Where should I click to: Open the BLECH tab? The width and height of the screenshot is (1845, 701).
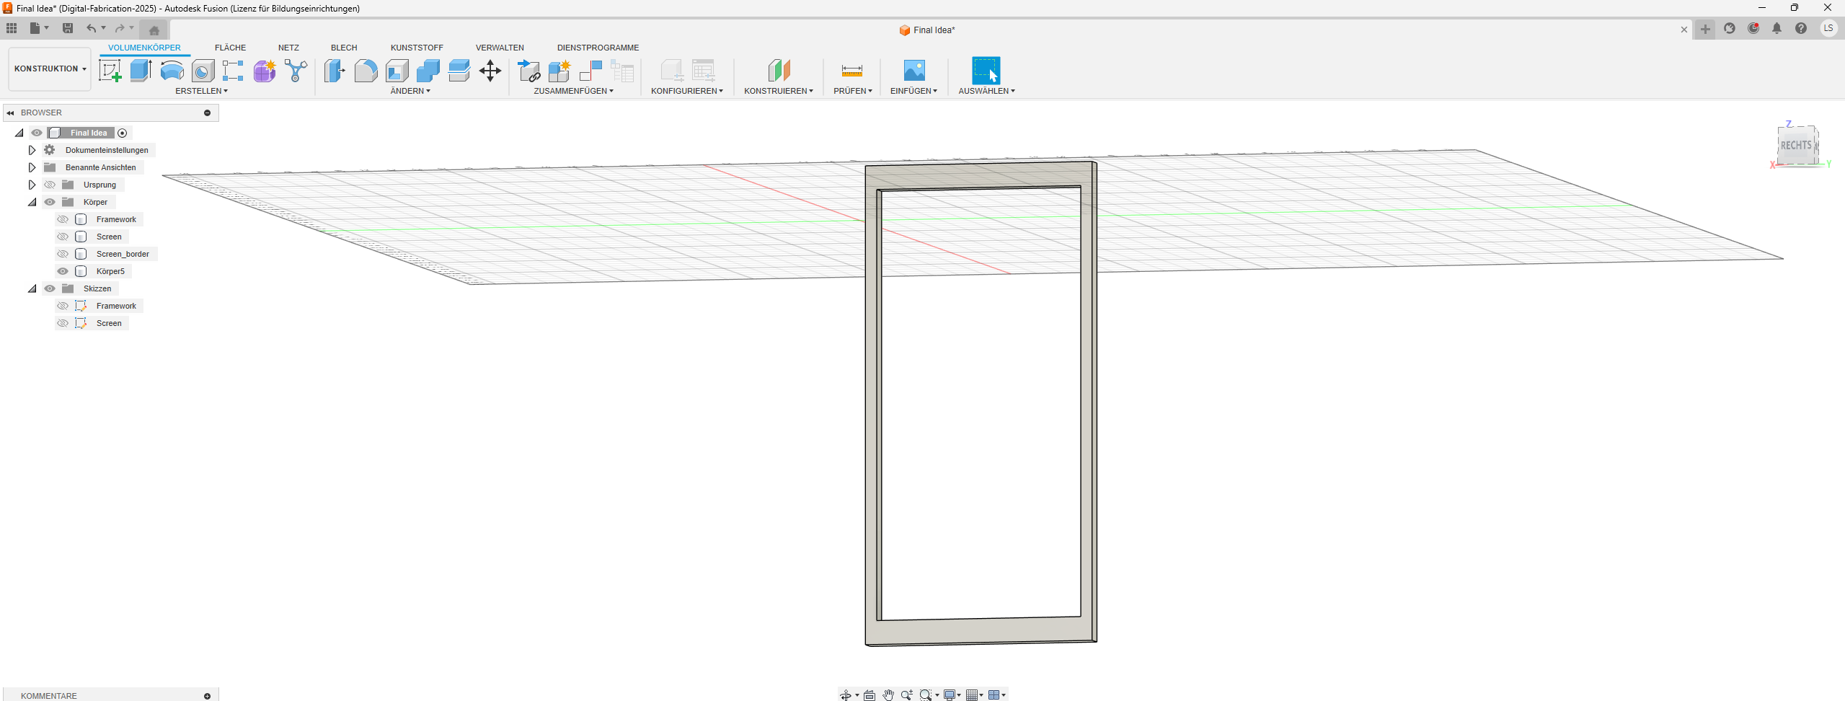(x=344, y=48)
